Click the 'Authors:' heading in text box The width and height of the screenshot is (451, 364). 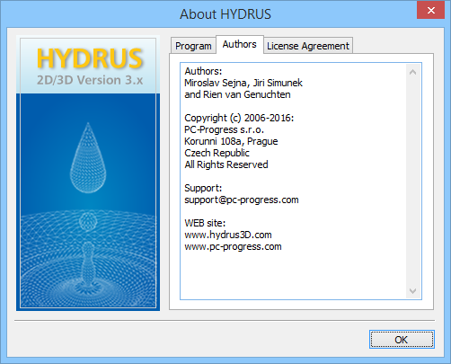(x=203, y=71)
